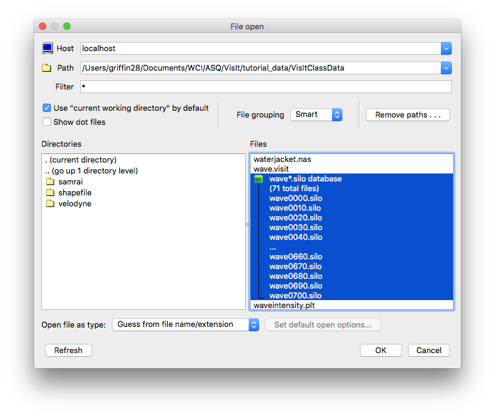Click the green zoom window button
This screenshot has height=417, width=495.
point(67,26)
